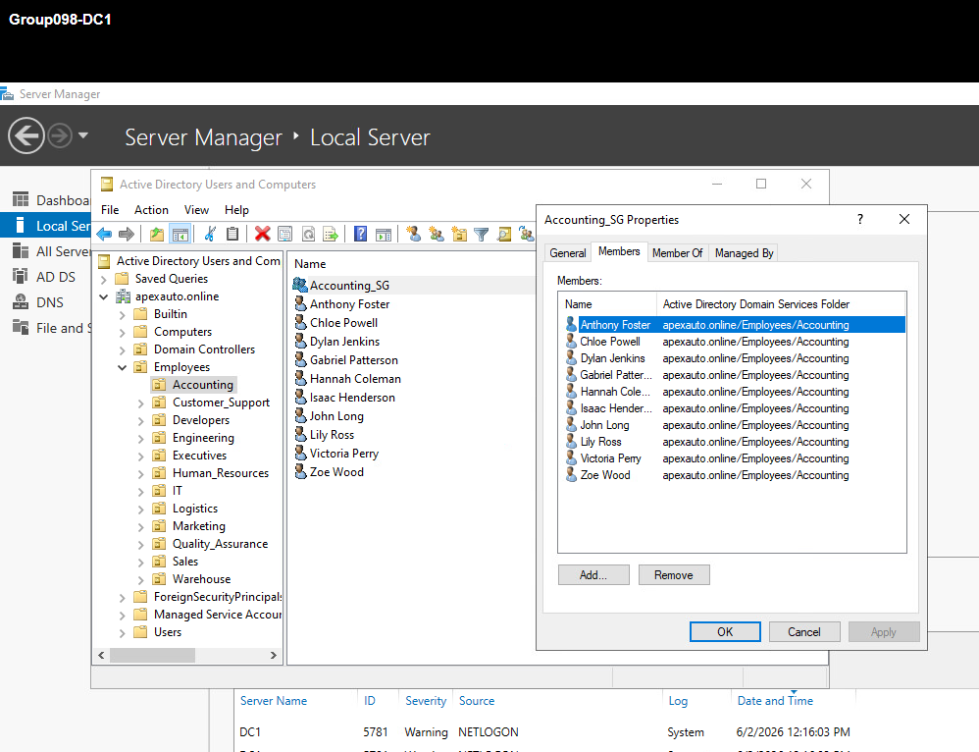Expand the Warehouse OU
The width and height of the screenshot is (979, 752).
[x=141, y=580]
